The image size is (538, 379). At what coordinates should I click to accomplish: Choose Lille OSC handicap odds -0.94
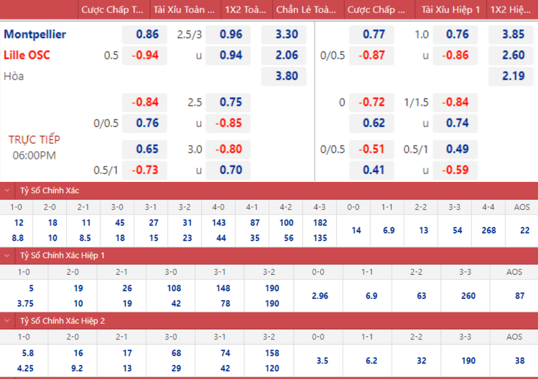144,56
